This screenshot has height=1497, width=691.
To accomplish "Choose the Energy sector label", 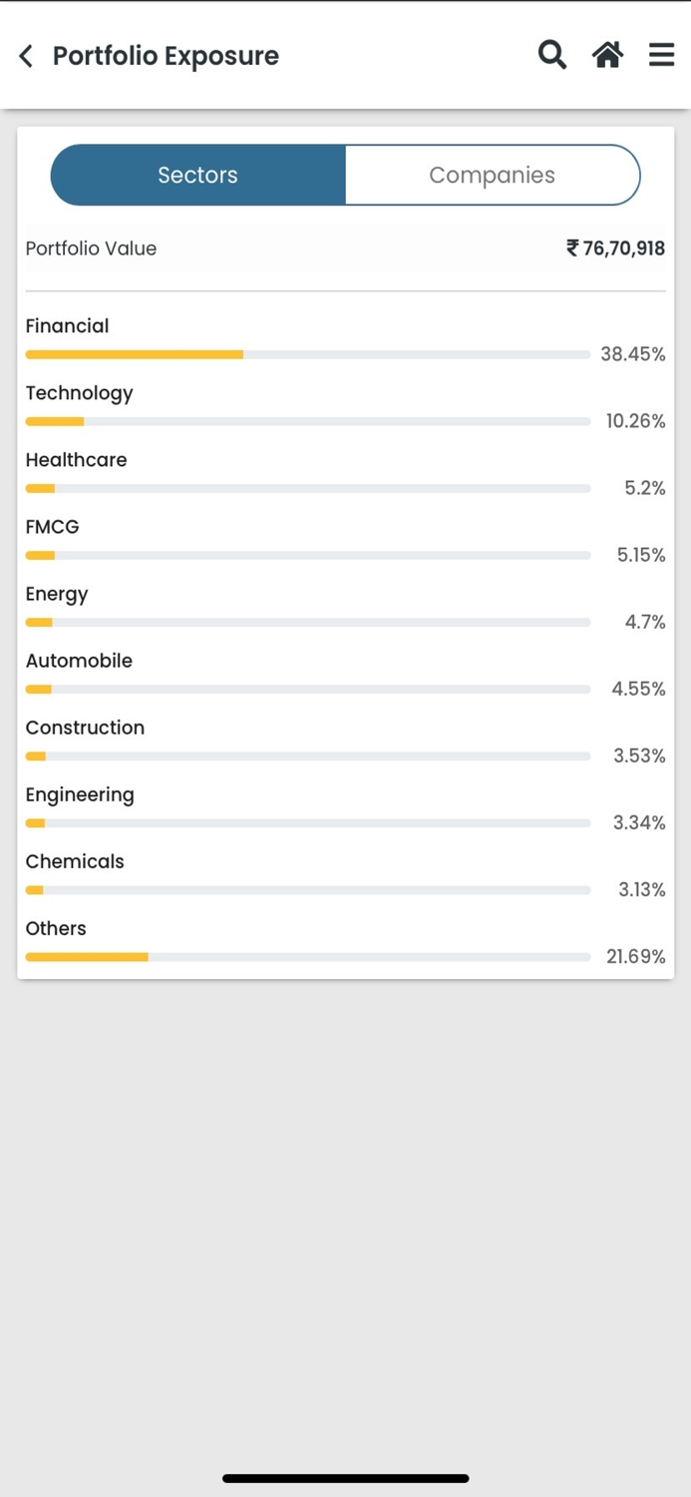I will point(57,594).
